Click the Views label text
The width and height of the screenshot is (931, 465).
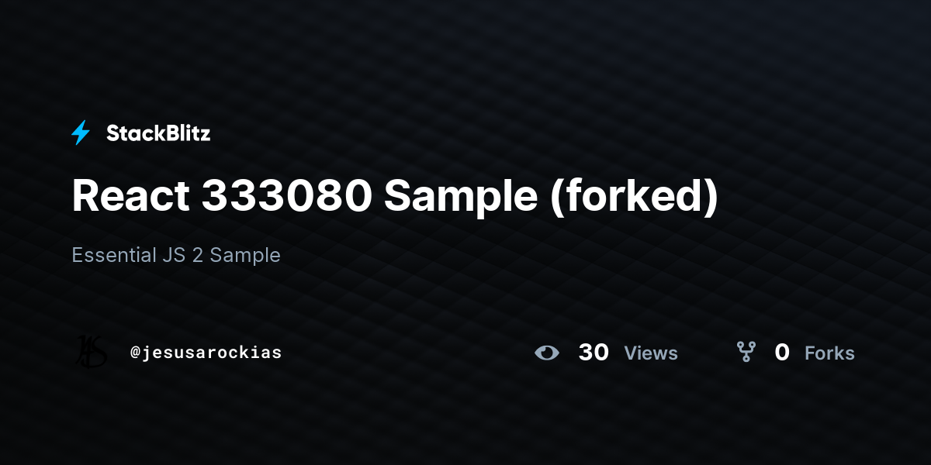pyautogui.click(x=651, y=353)
